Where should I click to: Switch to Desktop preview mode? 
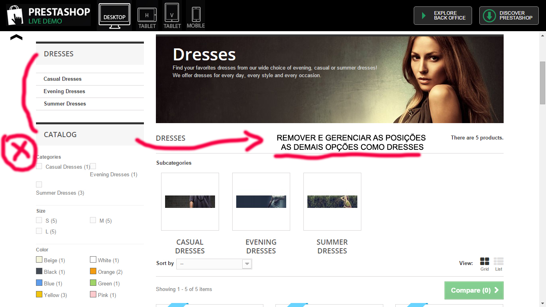point(114,16)
